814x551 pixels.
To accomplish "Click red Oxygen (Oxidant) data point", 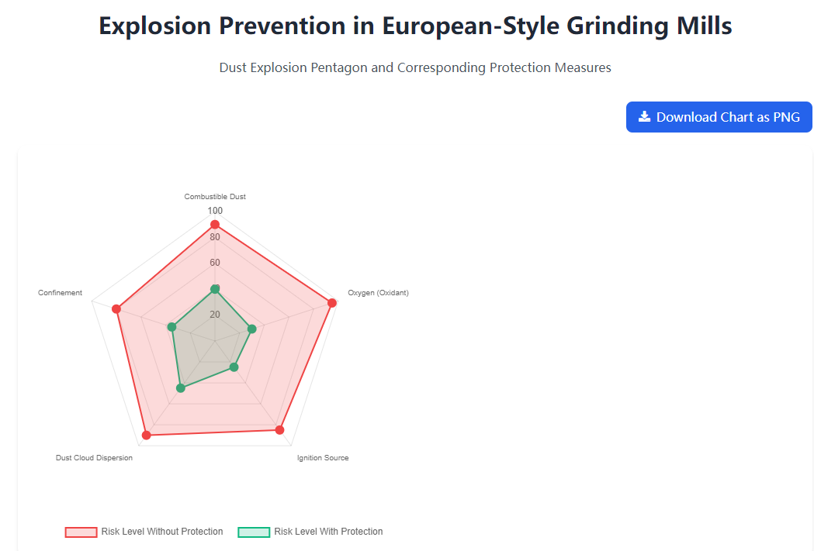I will pos(332,303).
